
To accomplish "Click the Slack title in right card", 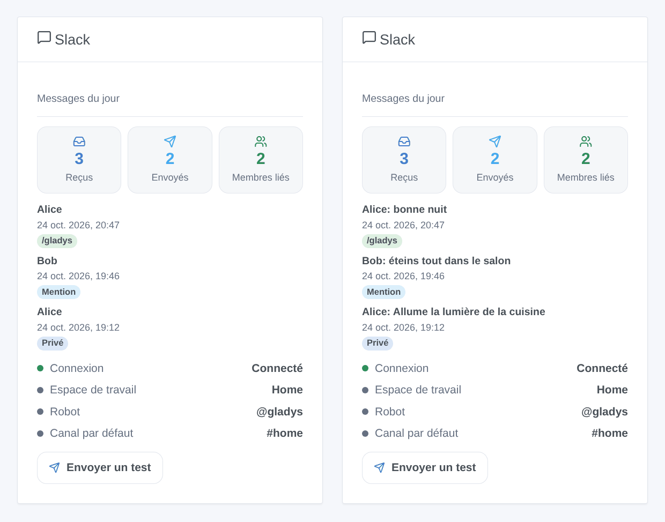I will (x=397, y=40).
